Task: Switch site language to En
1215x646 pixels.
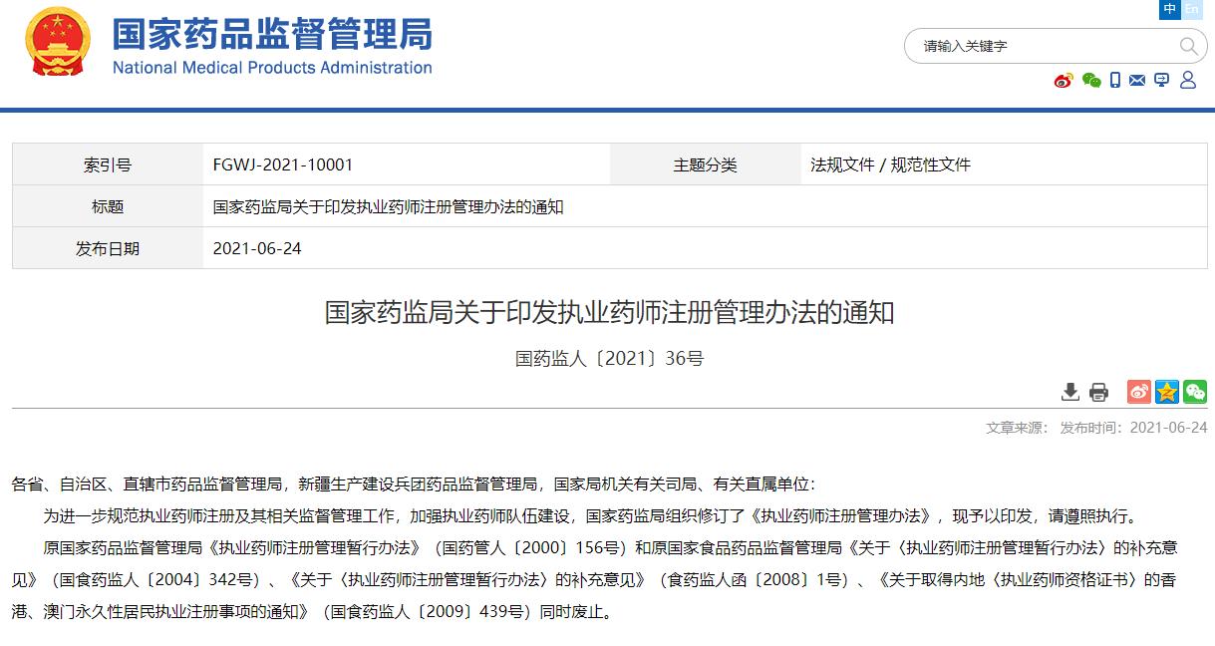Action: click(1192, 9)
